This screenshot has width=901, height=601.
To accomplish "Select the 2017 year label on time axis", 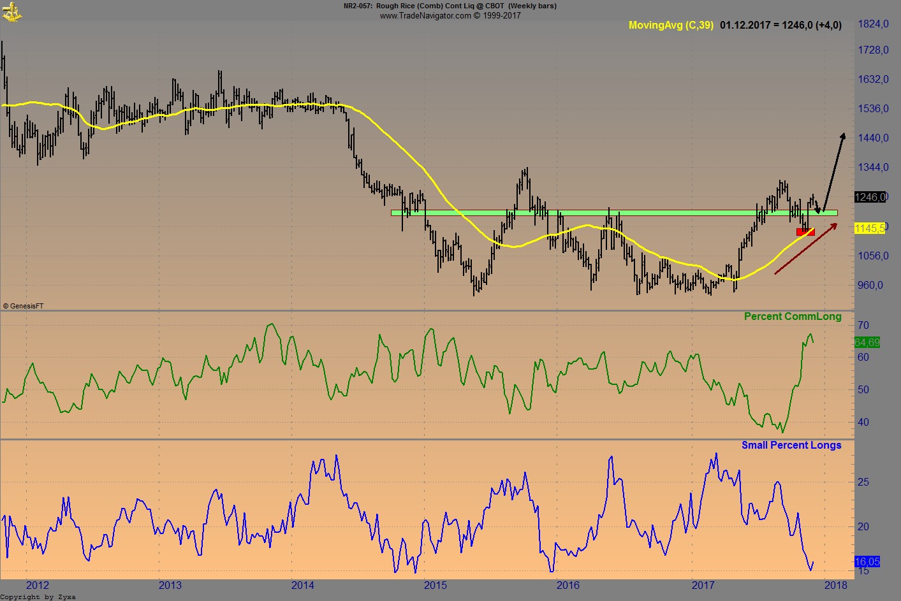I will 703,585.
